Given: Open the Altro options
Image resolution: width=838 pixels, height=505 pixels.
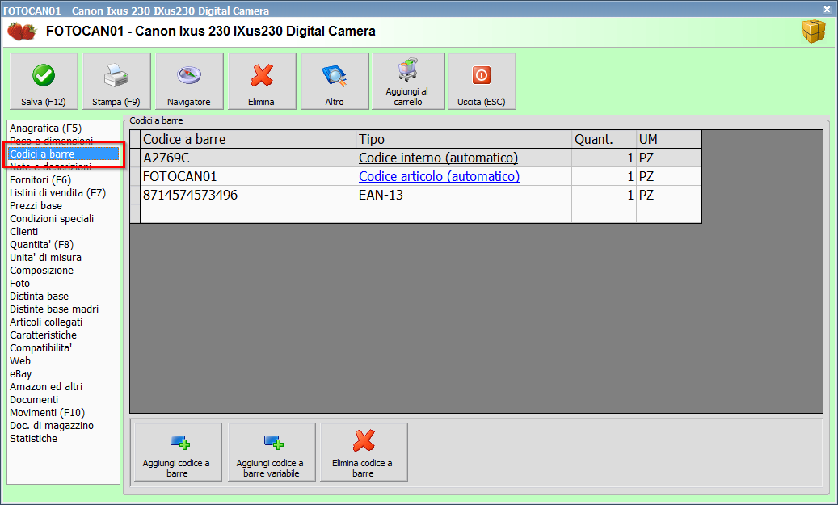Looking at the screenshot, I should (335, 82).
